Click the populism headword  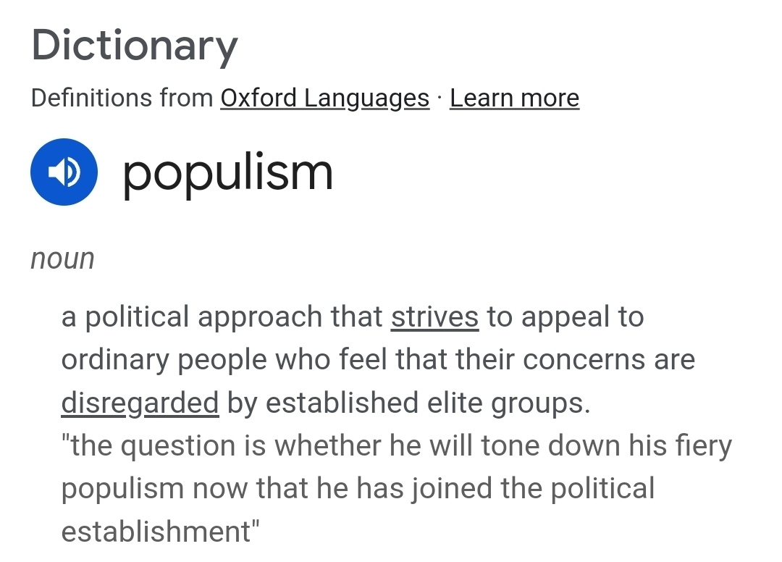(x=227, y=172)
